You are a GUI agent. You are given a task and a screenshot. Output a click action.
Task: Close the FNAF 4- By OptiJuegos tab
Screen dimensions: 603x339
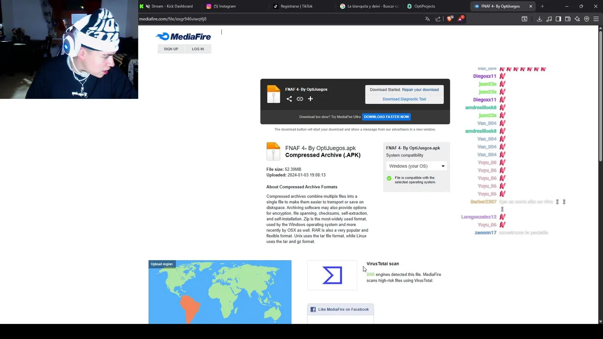coord(531,6)
